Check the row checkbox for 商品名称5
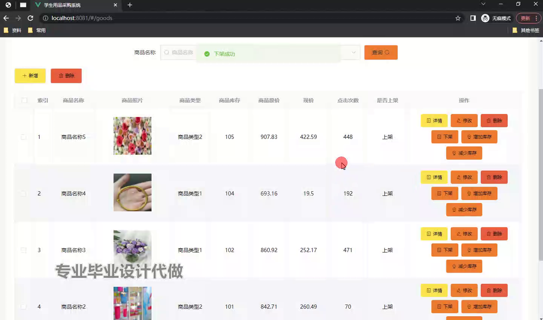543x320 pixels. coord(23,137)
